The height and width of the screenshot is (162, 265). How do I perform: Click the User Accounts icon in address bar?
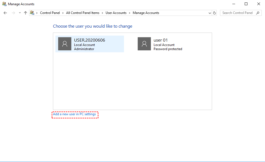click(32, 13)
